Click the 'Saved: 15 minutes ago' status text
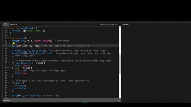Viewport: 191px width, 107px height. pyautogui.click(x=109, y=24)
